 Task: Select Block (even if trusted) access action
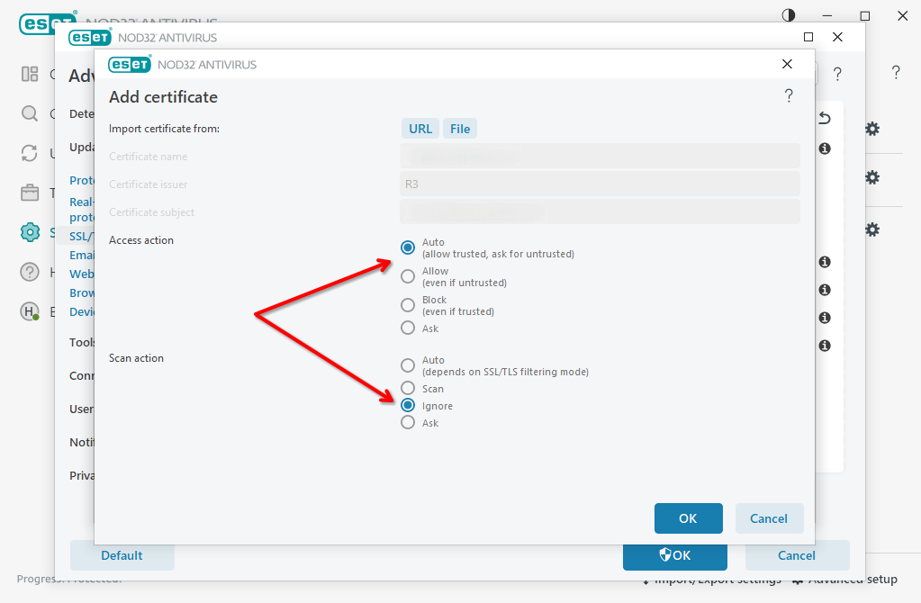[408, 305]
